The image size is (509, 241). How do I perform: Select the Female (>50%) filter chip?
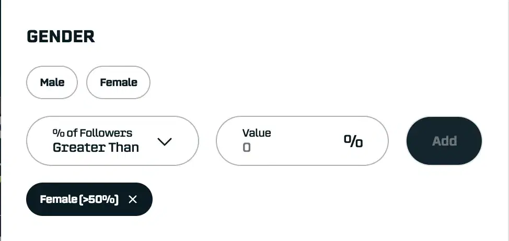89,199
